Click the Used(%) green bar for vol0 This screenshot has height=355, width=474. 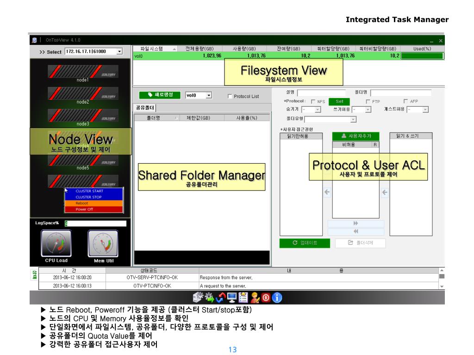tap(422, 56)
